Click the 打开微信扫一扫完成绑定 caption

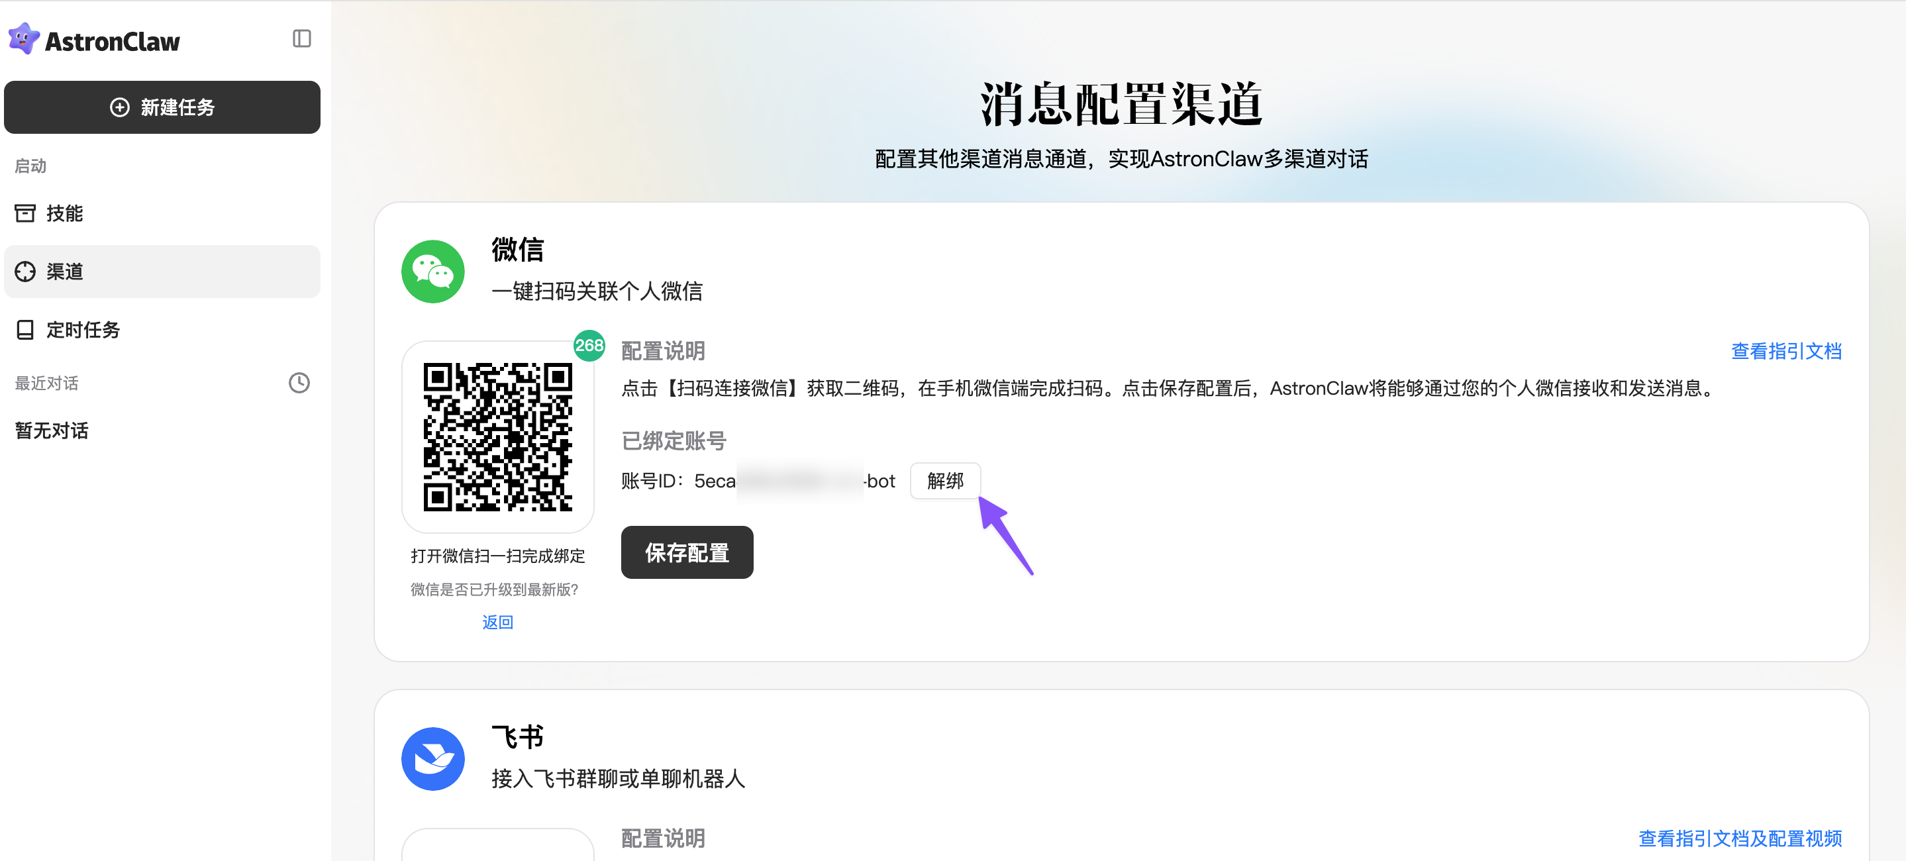pos(497,556)
